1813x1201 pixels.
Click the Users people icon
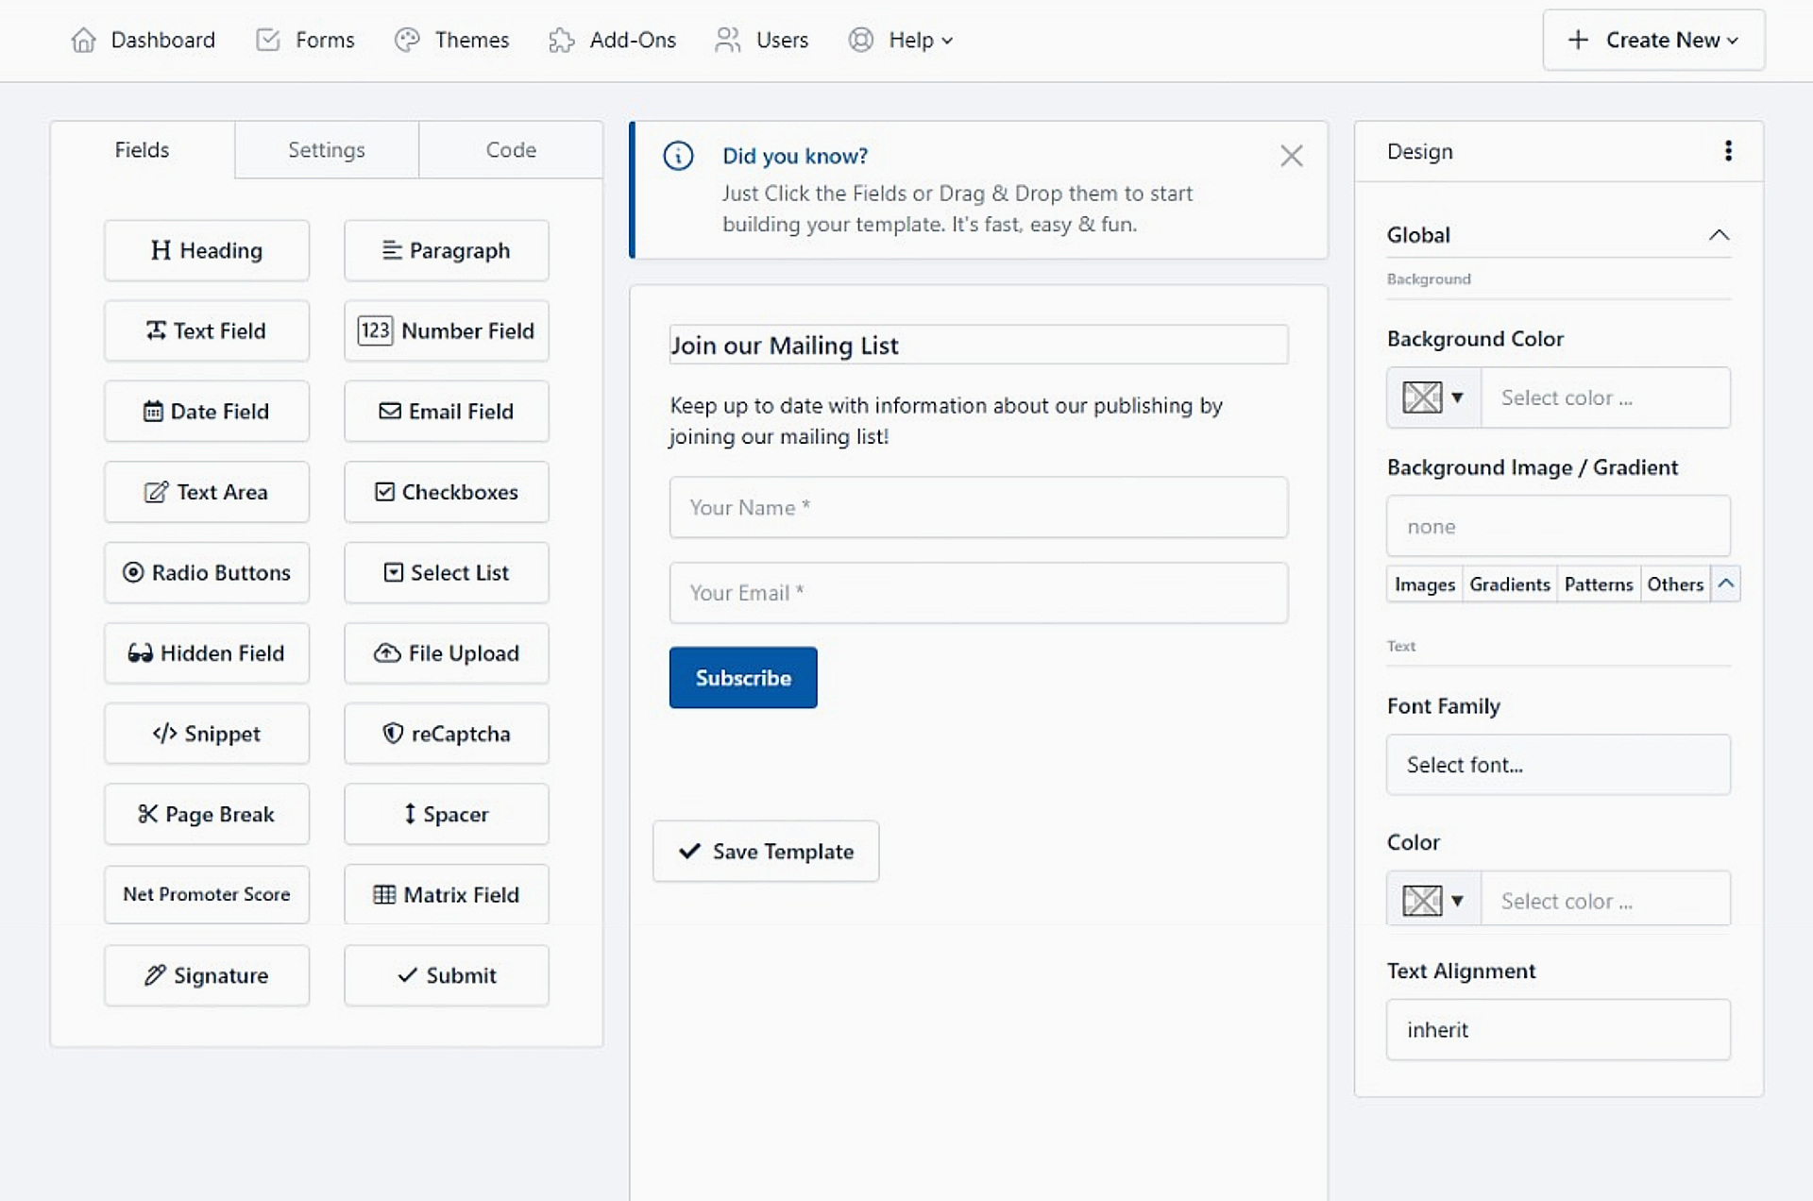coord(727,40)
